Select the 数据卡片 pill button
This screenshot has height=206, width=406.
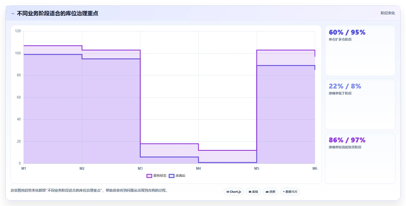click(290, 192)
